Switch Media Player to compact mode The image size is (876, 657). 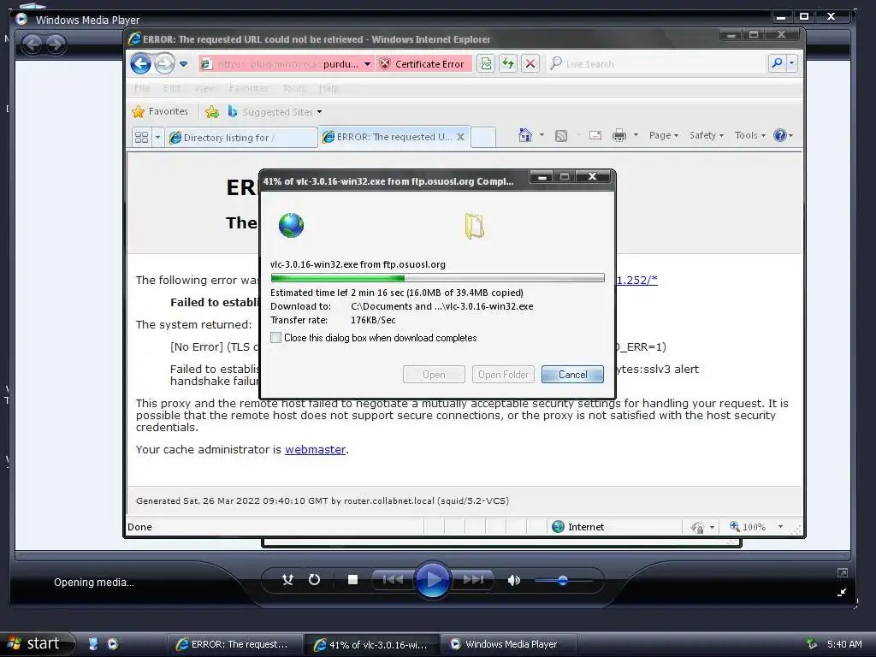(842, 592)
